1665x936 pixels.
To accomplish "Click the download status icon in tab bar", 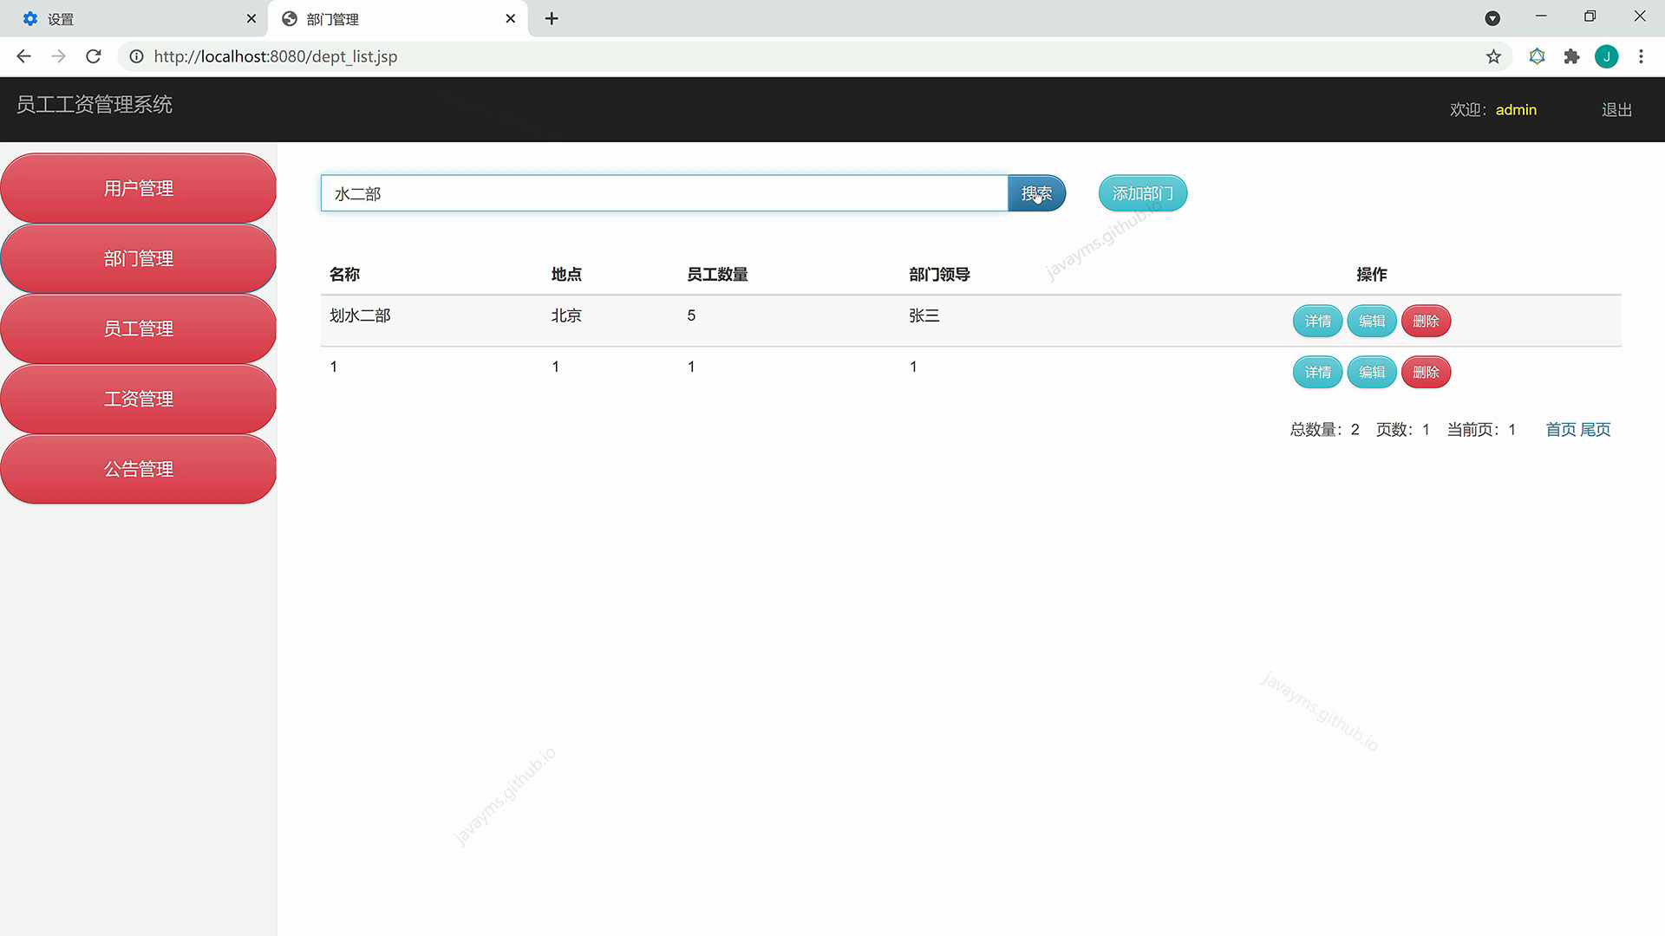I will point(1493,18).
